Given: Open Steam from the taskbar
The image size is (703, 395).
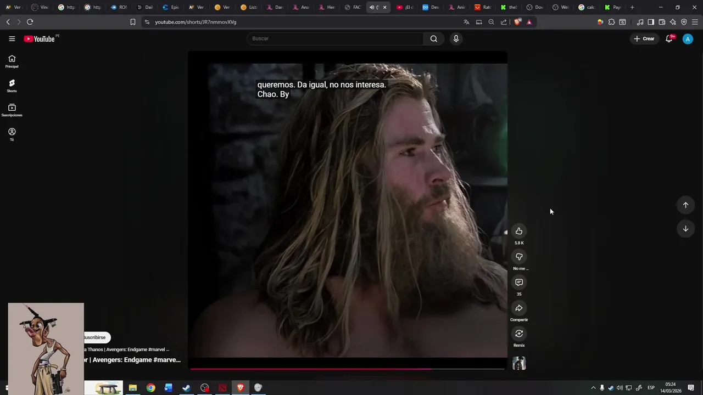Looking at the screenshot, I should point(187,388).
